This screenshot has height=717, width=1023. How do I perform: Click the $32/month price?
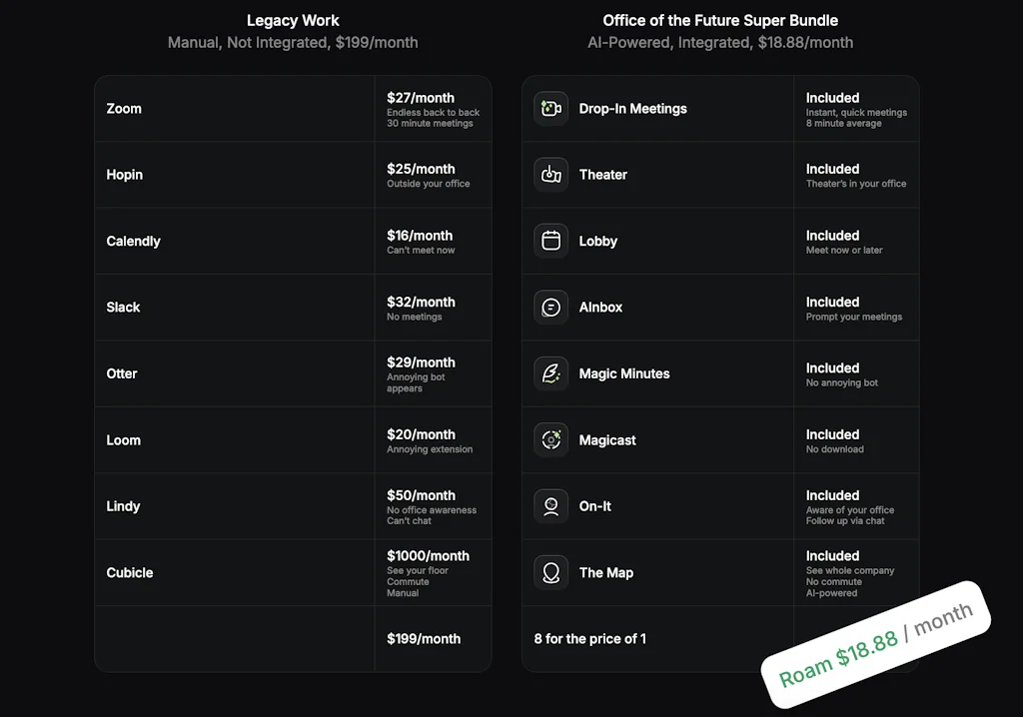coord(421,302)
